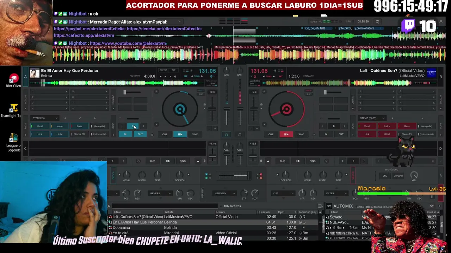The height and width of the screenshot is (253, 451).
Task: Toggle the Bass stem pad on deck B
Action: pyautogui.click(x=407, y=126)
